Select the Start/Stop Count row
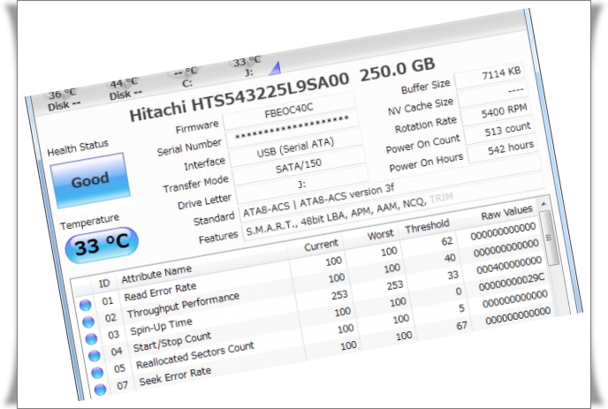Screen dimensions: 608x409 click(317, 315)
